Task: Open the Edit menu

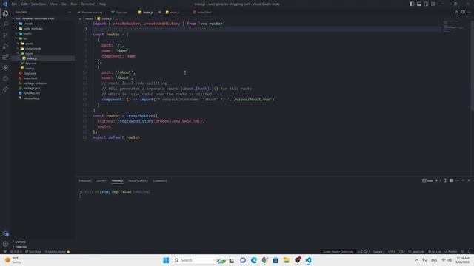Action: click(24, 4)
